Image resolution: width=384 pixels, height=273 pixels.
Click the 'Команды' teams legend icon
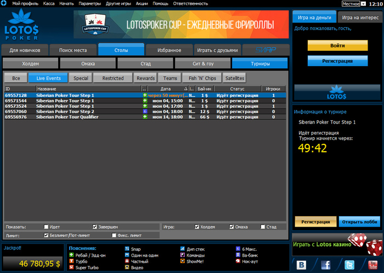pyautogui.click(x=183, y=255)
